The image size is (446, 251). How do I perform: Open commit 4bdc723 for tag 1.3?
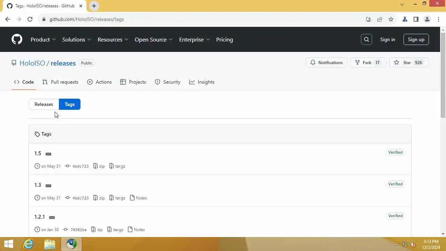pos(77,198)
